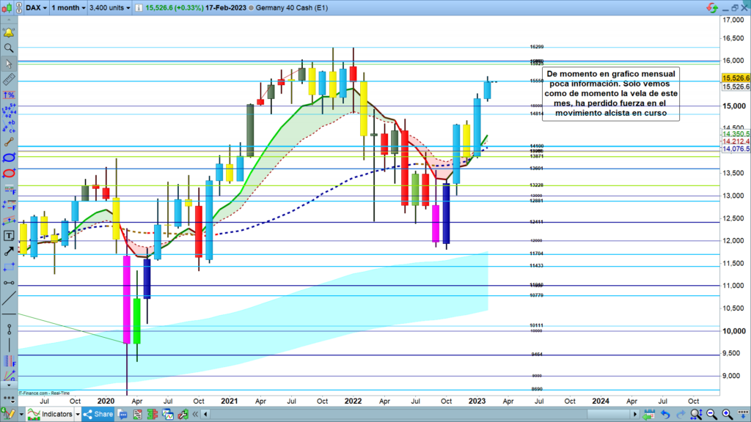Image resolution: width=751 pixels, height=422 pixels.
Task: Click the undo arrow in bottom toolbar
Action: pos(666,415)
